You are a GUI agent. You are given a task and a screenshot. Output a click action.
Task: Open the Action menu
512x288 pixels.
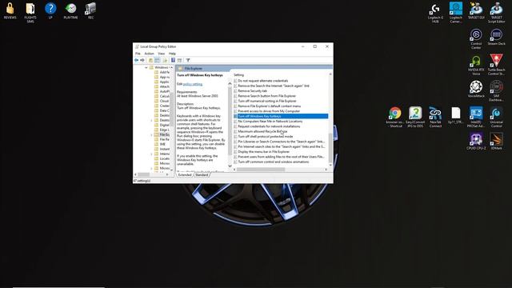click(150, 54)
